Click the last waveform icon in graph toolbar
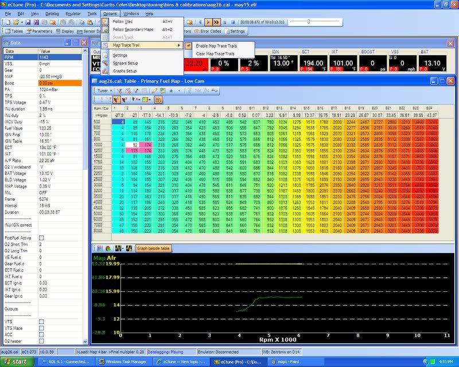459x367 pixels. point(129,248)
